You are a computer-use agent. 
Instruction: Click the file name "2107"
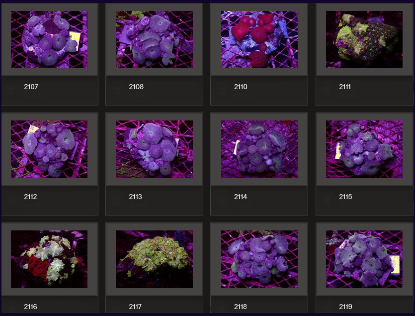[x=31, y=87]
